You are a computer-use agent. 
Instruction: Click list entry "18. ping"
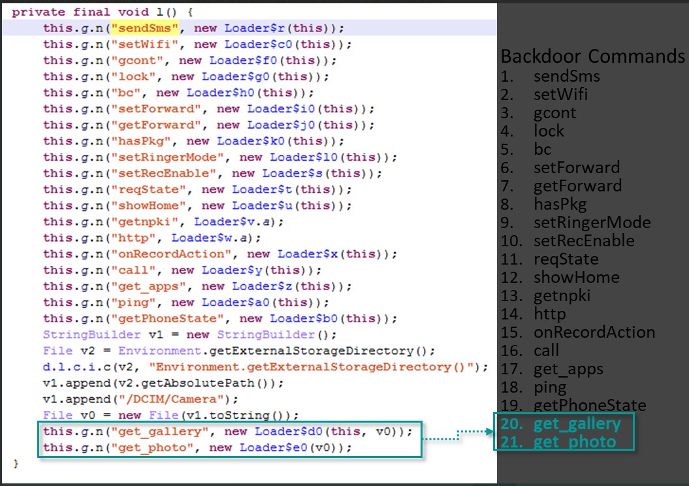[534, 387]
